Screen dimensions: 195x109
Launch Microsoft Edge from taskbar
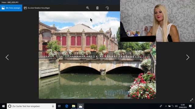[67, 106]
